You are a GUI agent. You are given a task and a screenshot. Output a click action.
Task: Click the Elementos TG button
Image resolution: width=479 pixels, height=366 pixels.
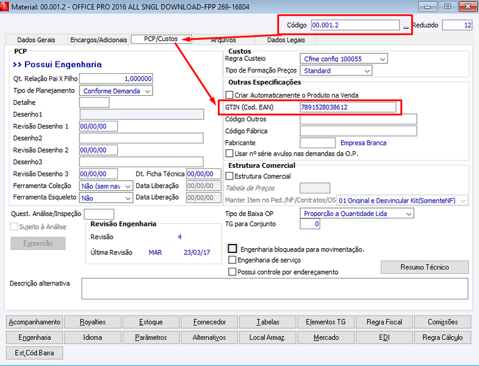coord(326,322)
